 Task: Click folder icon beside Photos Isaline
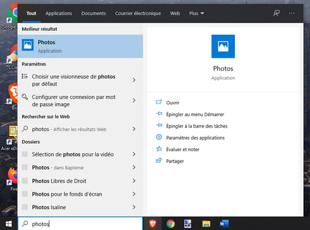(x=25, y=207)
